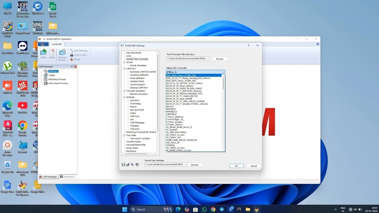Click the ToolKit icon in CAM Manager
Viewport: 379px width, 213px height.
(x=46, y=75)
